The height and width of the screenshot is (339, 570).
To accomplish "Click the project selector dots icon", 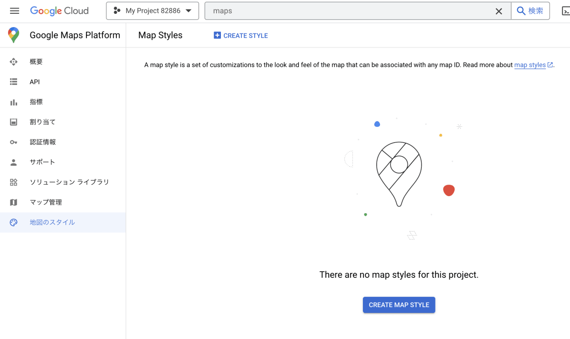I will click(117, 11).
